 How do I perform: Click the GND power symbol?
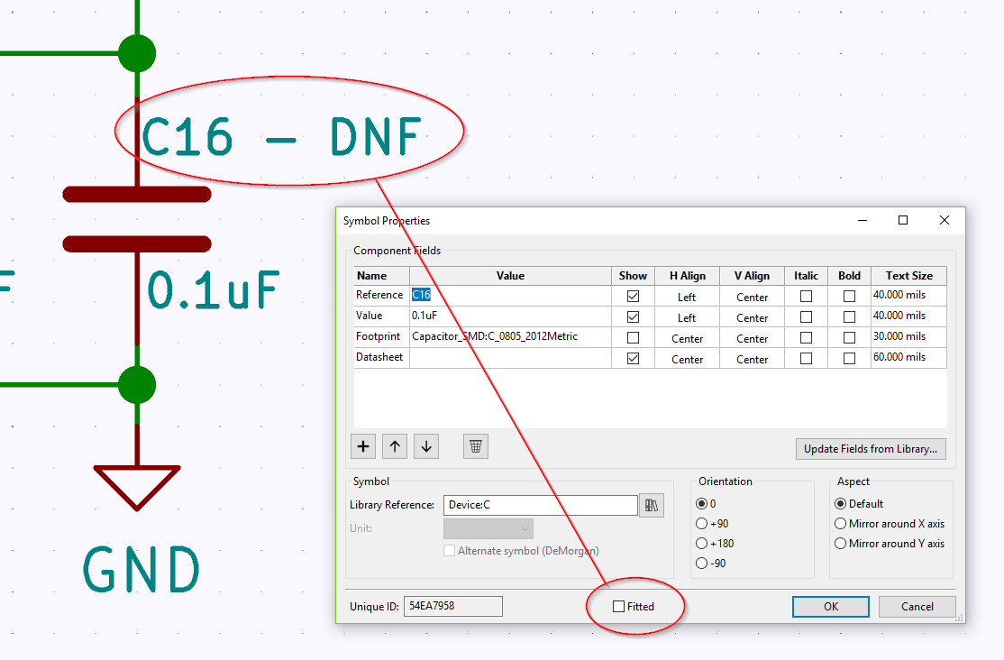click(137, 487)
